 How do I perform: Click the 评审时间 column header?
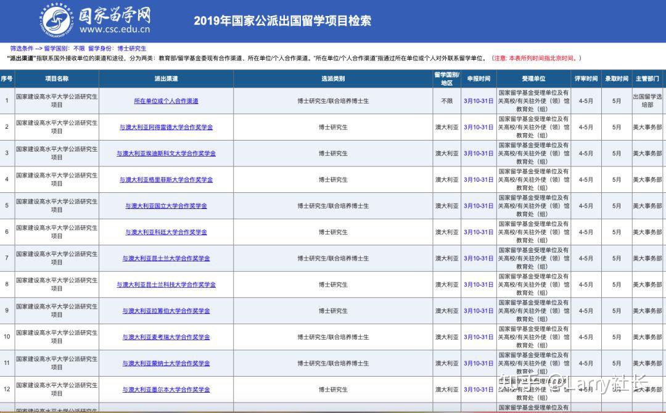[586, 78]
